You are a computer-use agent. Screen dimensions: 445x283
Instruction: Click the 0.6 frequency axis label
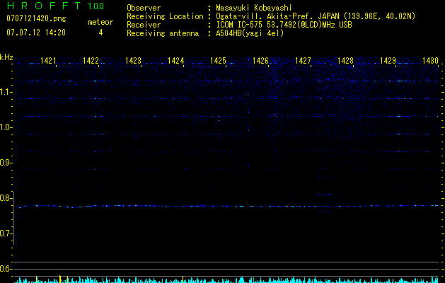click(5, 269)
